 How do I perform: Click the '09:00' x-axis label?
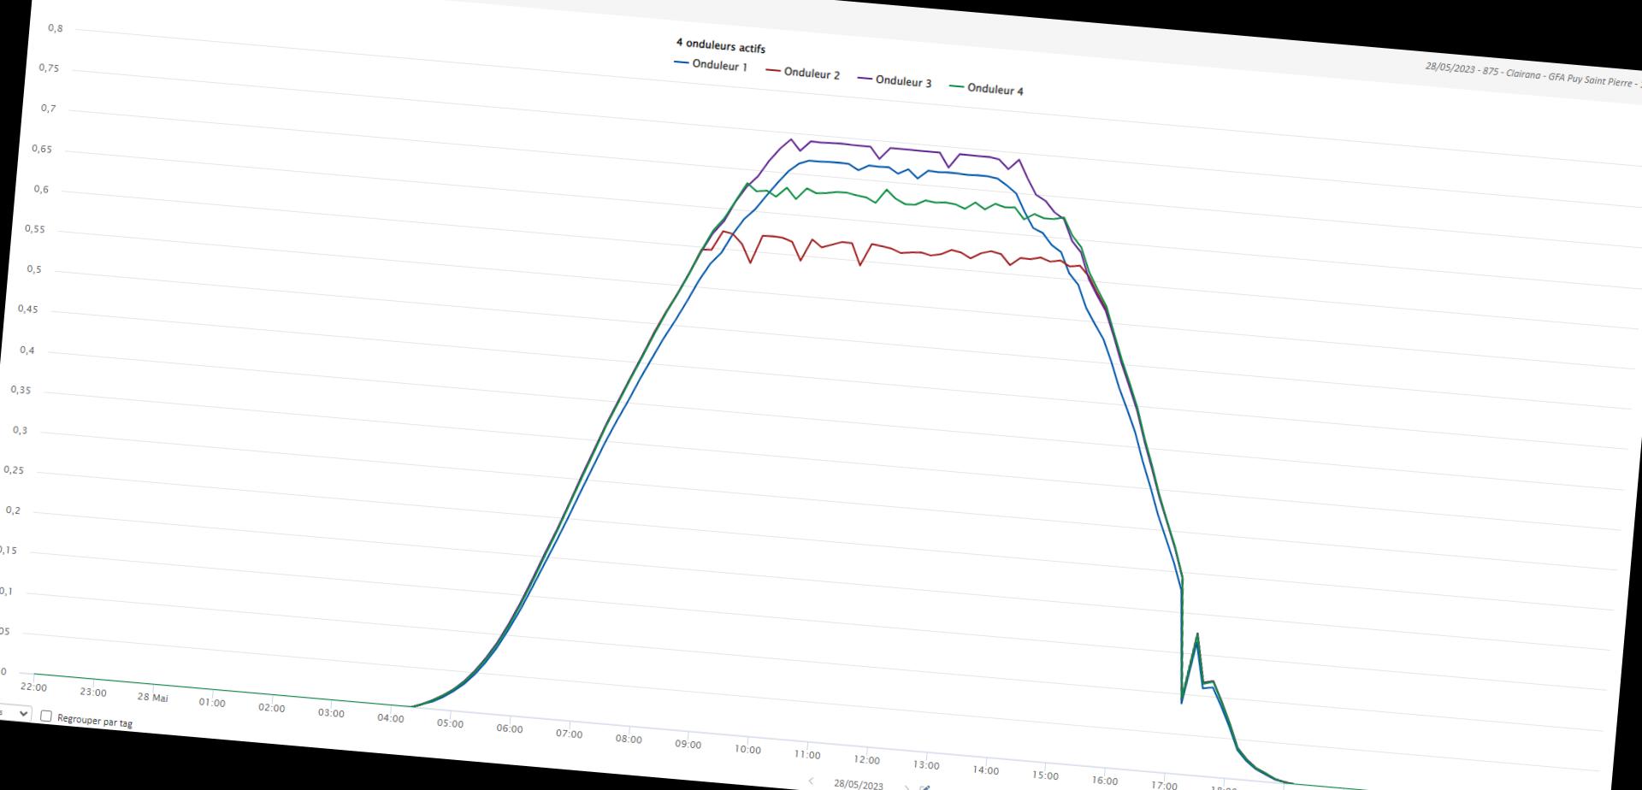tap(688, 744)
